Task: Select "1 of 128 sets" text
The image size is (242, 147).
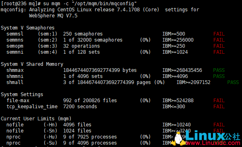Action: (x=81, y=52)
